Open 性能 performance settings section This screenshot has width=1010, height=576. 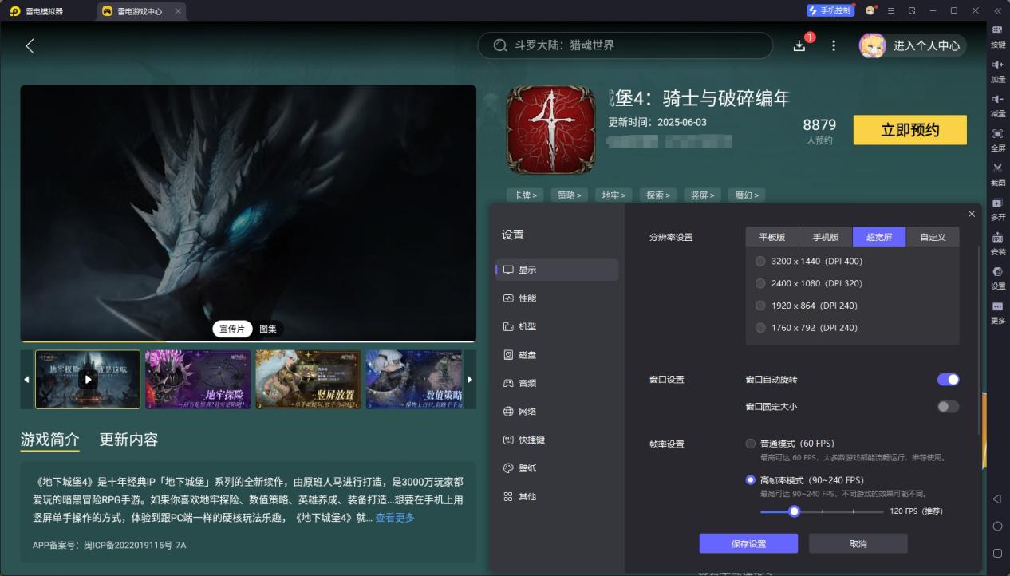(557, 298)
